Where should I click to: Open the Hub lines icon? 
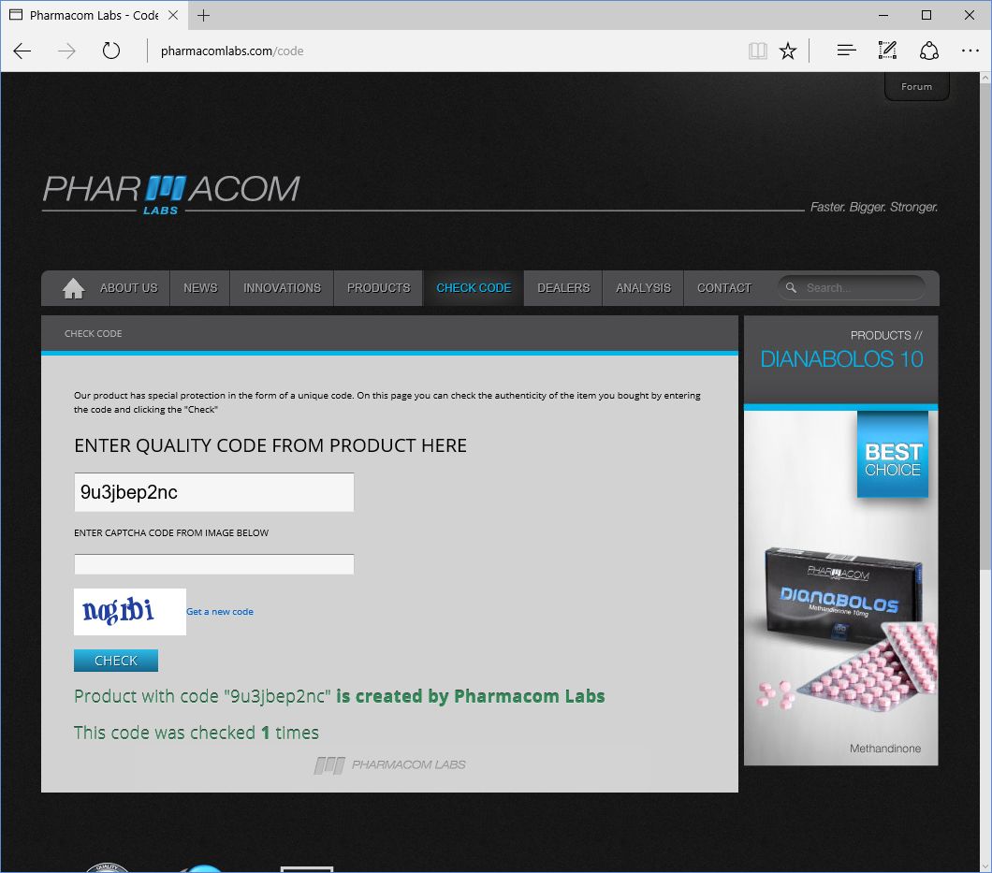(846, 51)
